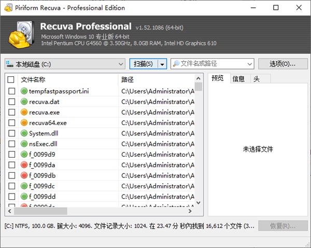Check the box for recuva.dat
Image resolution: width=311 pixels, height=248 pixels.
click(12, 102)
